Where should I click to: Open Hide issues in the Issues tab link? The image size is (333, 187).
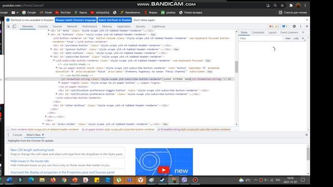[30, 161]
